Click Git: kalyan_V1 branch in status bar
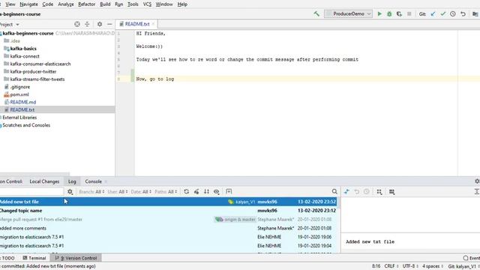This screenshot has height=270, width=480. pyautogui.click(x=463, y=266)
